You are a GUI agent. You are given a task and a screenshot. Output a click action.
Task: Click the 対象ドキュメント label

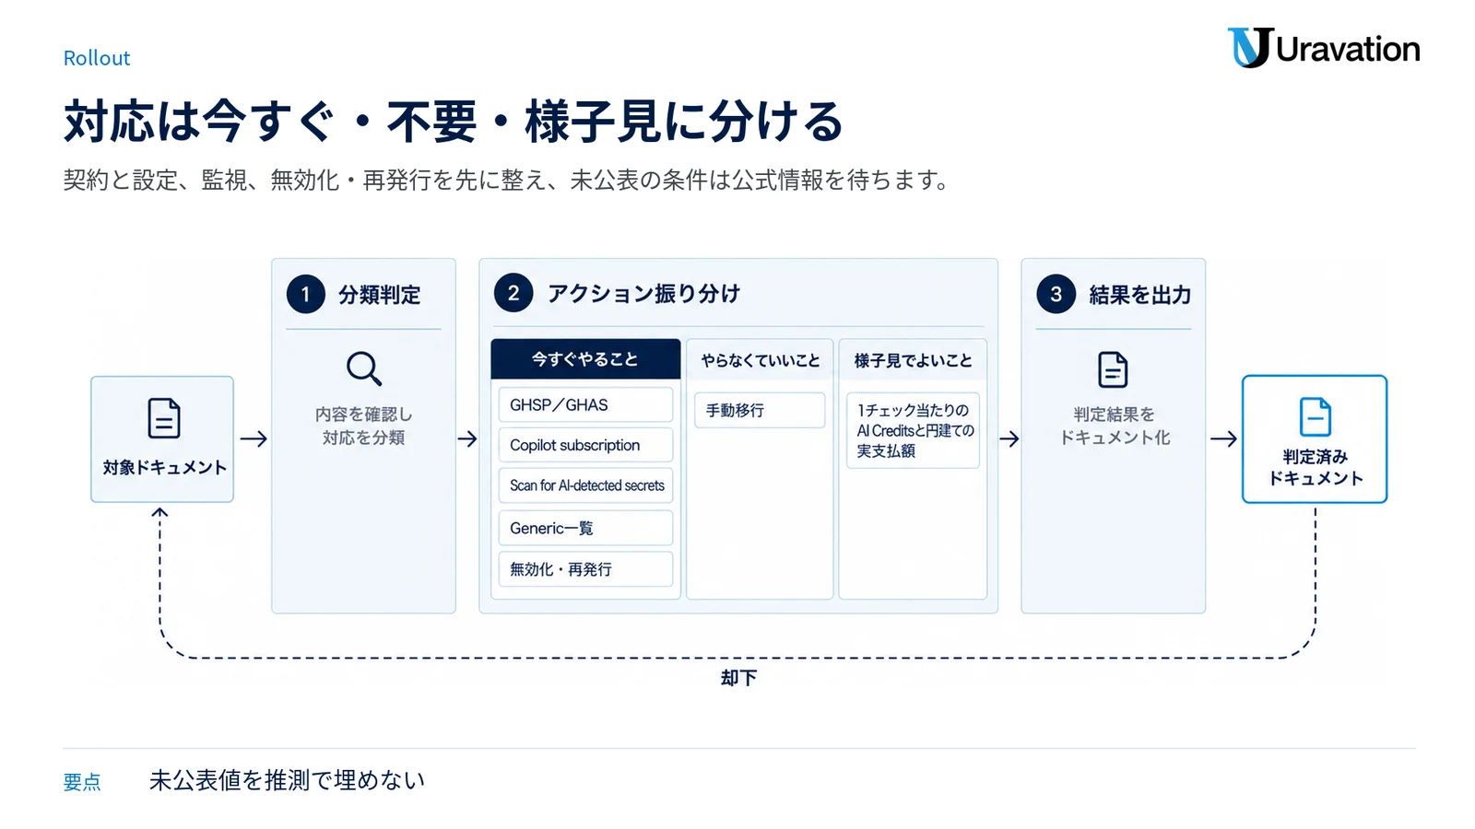click(x=164, y=467)
